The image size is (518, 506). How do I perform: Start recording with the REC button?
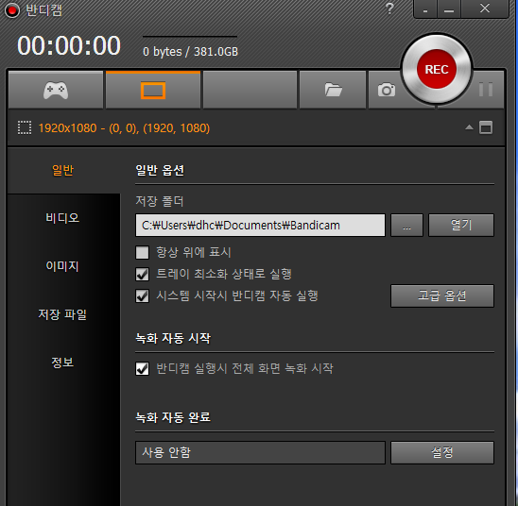click(x=437, y=69)
